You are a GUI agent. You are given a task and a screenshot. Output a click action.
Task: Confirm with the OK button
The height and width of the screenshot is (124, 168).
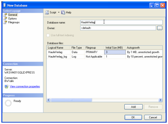(x=133, y=117)
